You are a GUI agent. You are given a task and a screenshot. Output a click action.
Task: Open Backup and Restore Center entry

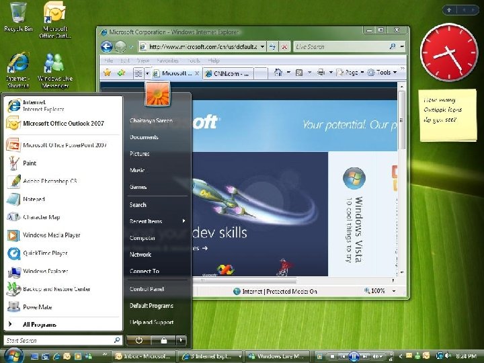63,289
